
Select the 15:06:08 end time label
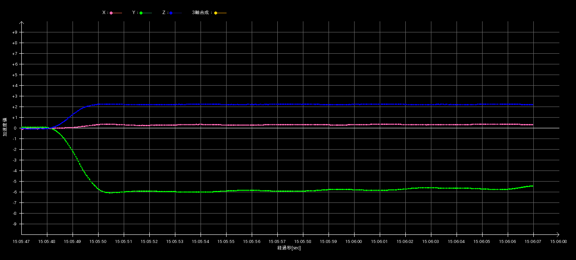point(559,241)
